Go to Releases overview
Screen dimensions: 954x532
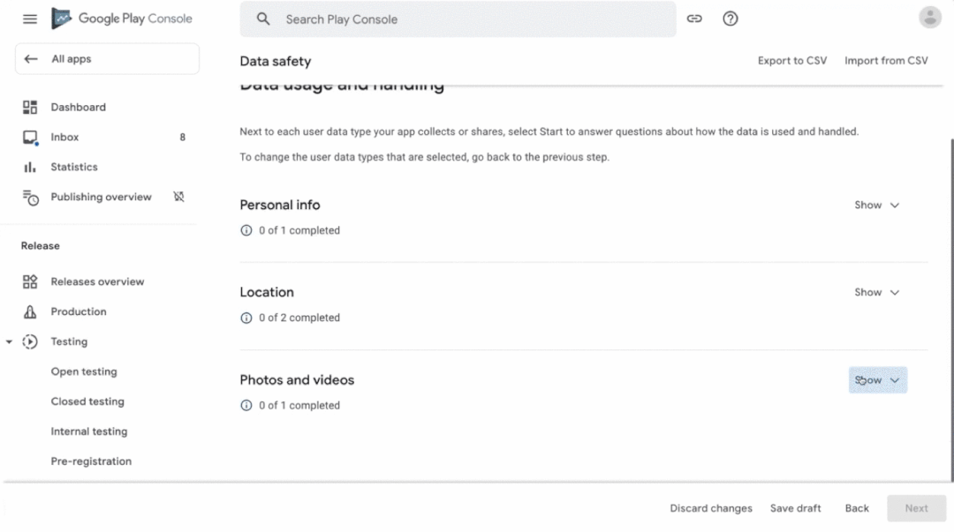click(x=97, y=282)
